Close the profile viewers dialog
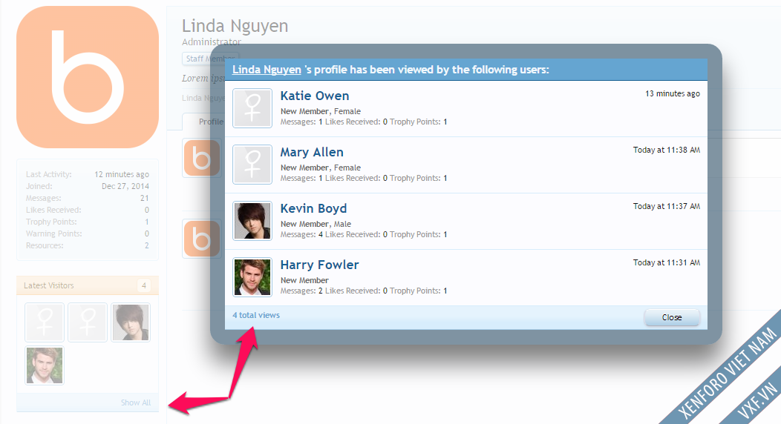 click(x=672, y=317)
